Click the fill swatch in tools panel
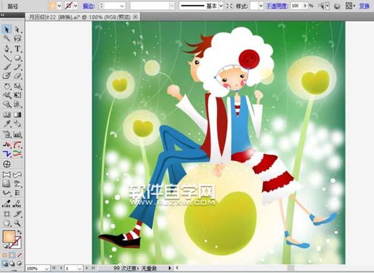Screen dimensions: 374x273 click(9, 236)
